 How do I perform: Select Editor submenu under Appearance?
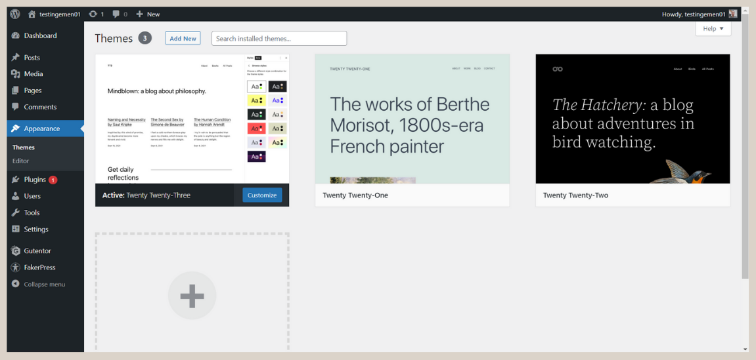pos(21,161)
